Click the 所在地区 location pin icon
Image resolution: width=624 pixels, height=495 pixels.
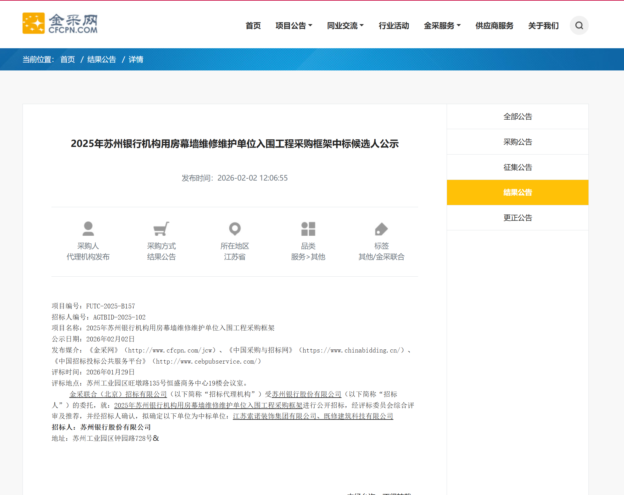(x=235, y=228)
